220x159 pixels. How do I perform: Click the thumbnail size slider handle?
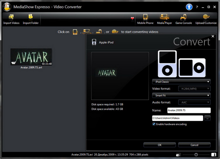pyautogui.click(x=196, y=155)
